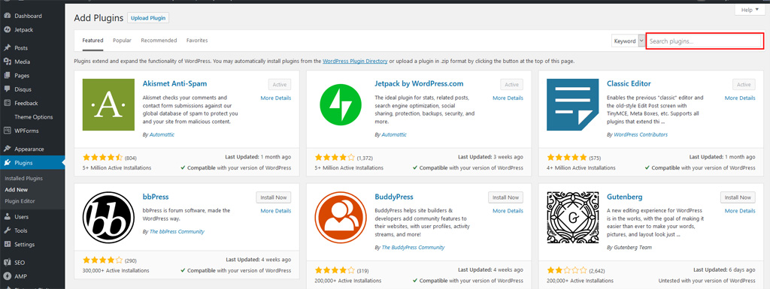
Task: Click the Tools wrench icon
Action: coord(8,230)
